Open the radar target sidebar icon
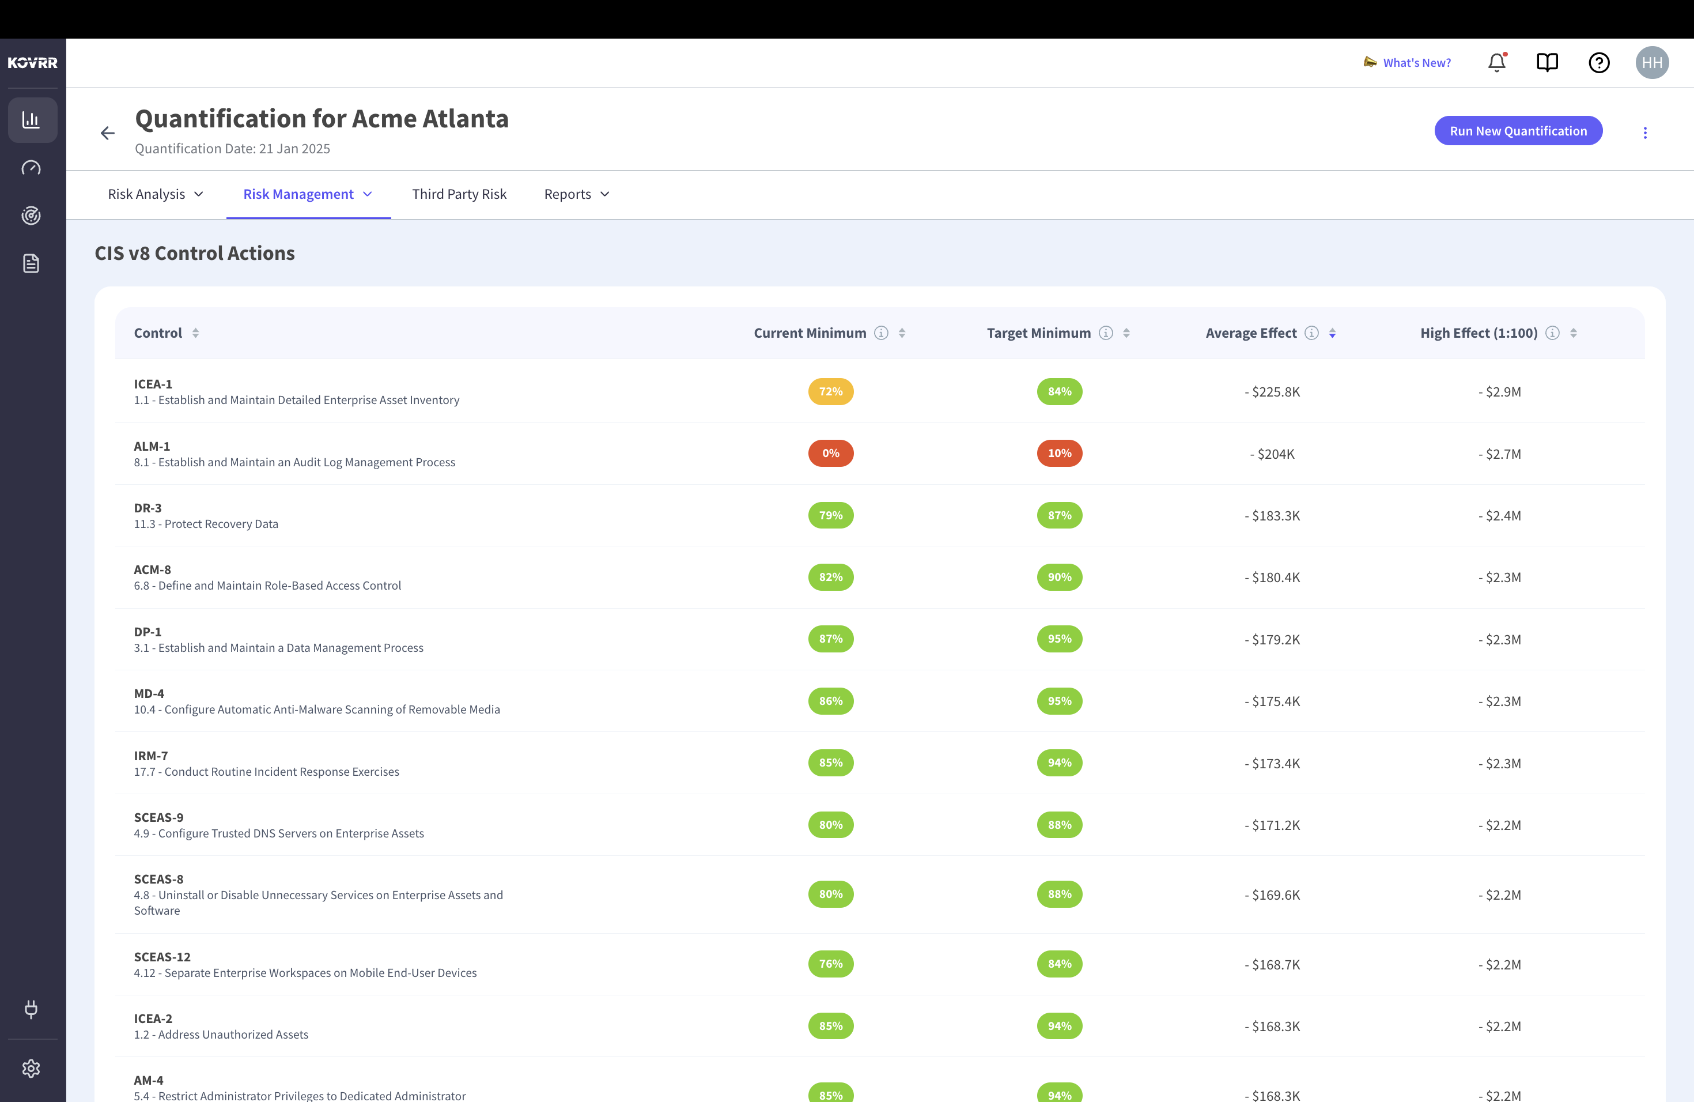 (31, 216)
